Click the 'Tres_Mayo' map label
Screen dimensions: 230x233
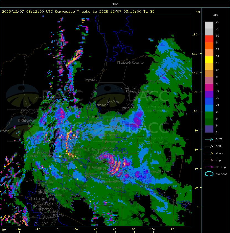91,117
